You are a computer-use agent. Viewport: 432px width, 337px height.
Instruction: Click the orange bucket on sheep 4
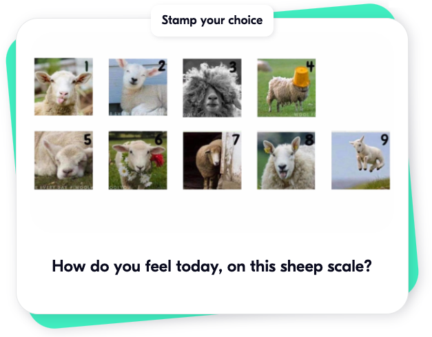point(301,76)
